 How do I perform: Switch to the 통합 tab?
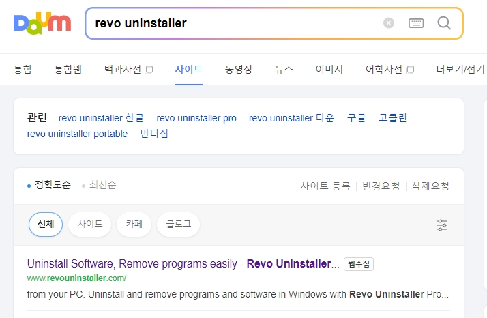pyautogui.click(x=23, y=69)
